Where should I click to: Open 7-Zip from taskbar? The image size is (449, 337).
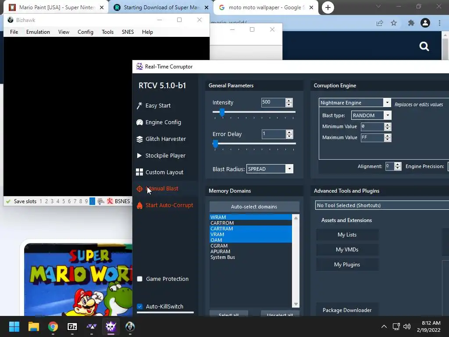[72, 326]
